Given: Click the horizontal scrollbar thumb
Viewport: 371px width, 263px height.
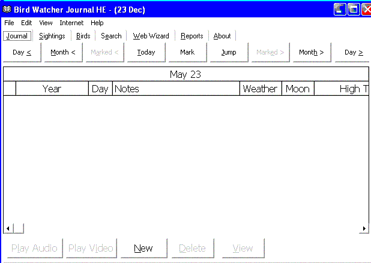Looking at the screenshot, I should pyautogui.click(x=19, y=228).
